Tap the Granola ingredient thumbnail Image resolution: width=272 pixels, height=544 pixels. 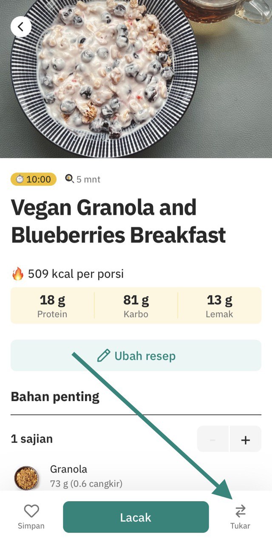click(x=26, y=478)
